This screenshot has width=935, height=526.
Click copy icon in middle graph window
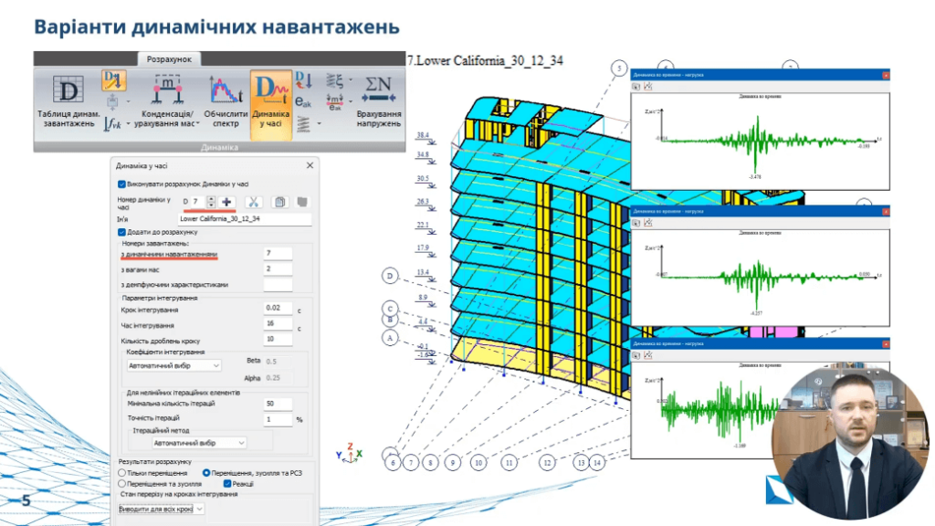(636, 223)
